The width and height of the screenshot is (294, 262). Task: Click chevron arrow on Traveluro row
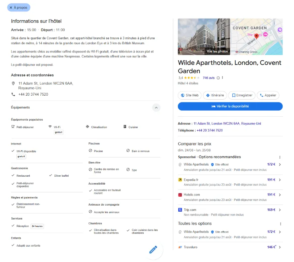[280, 247]
